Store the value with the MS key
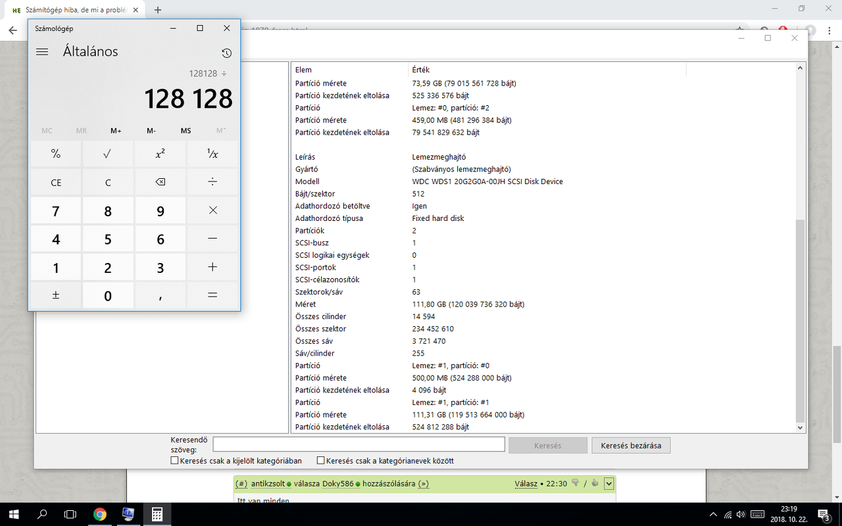Viewport: 842px width, 526px height. point(186,131)
